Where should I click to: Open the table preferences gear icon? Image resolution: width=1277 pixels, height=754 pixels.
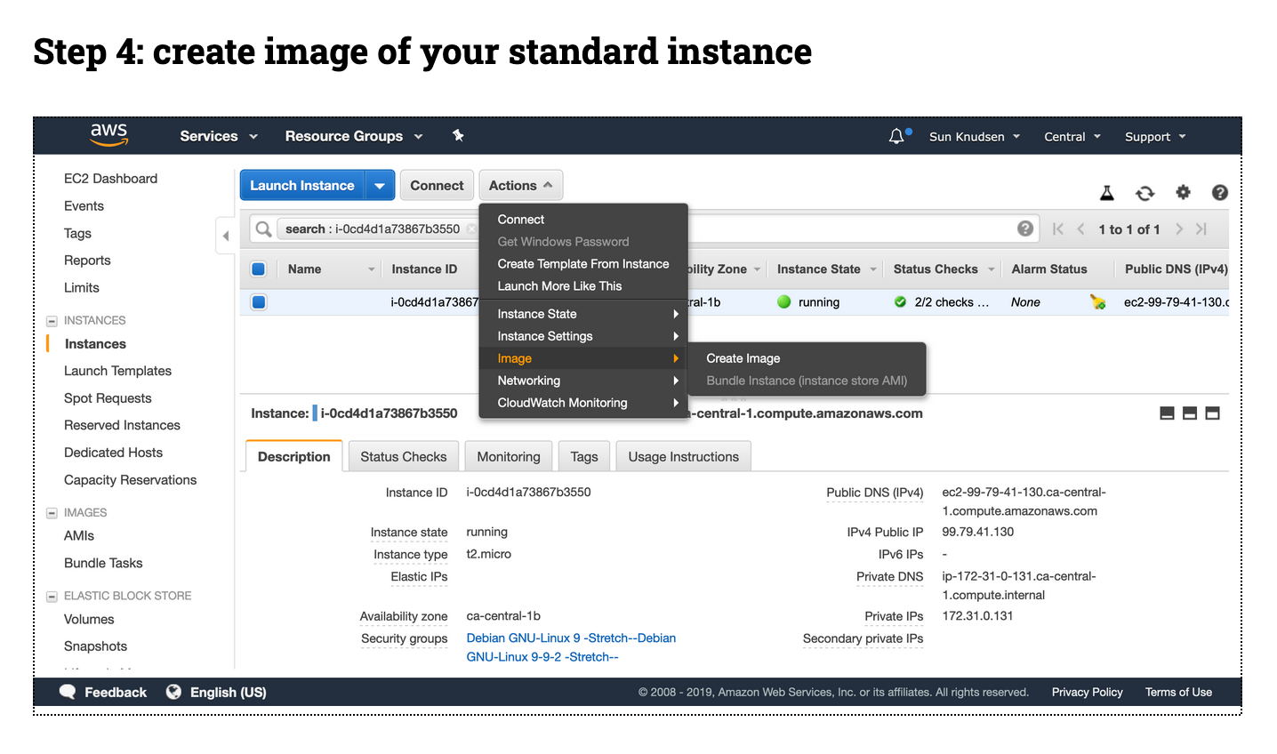[x=1183, y=192]
